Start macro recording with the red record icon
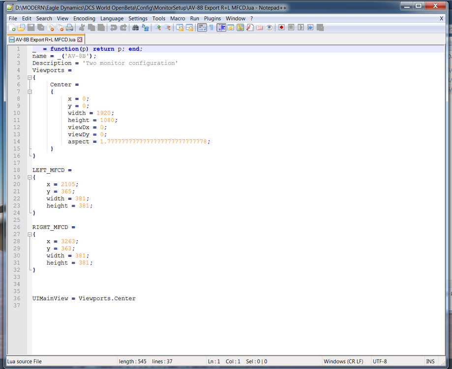Image resolution: width=452 pixels, height=369 pixels. click(281, 28)
